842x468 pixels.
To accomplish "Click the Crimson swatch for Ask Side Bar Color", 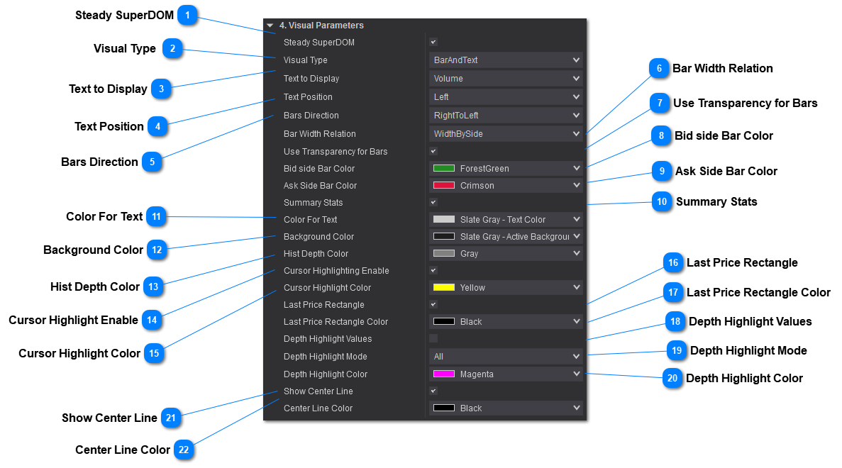I will tap(444, 185).
